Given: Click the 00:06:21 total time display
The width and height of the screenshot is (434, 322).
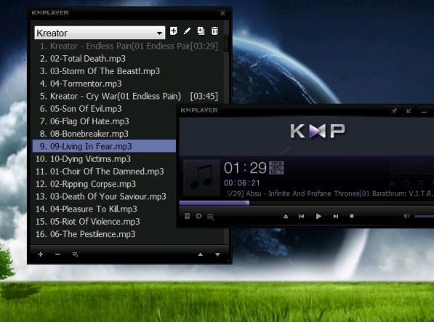Looking at the screenshot, I should coord(242,183).
